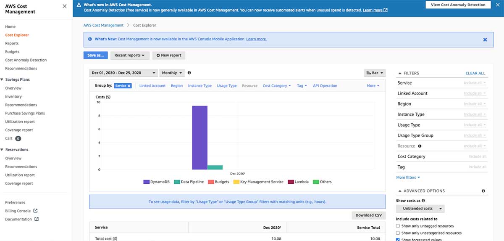Image resolution: width=504 pixels, height=241 pixels.
Task: Click the Bar chart type icon
Action: click(368, 73)
